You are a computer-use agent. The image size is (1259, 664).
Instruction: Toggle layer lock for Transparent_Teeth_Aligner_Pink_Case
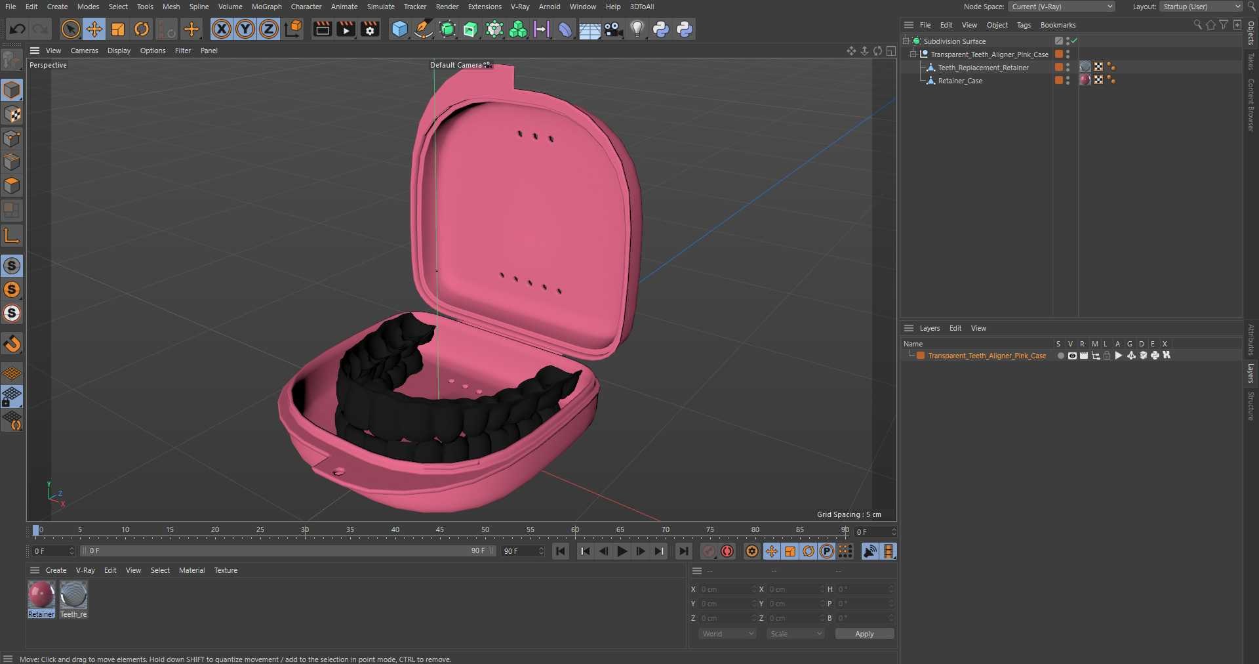click(x=1107, y=356)
